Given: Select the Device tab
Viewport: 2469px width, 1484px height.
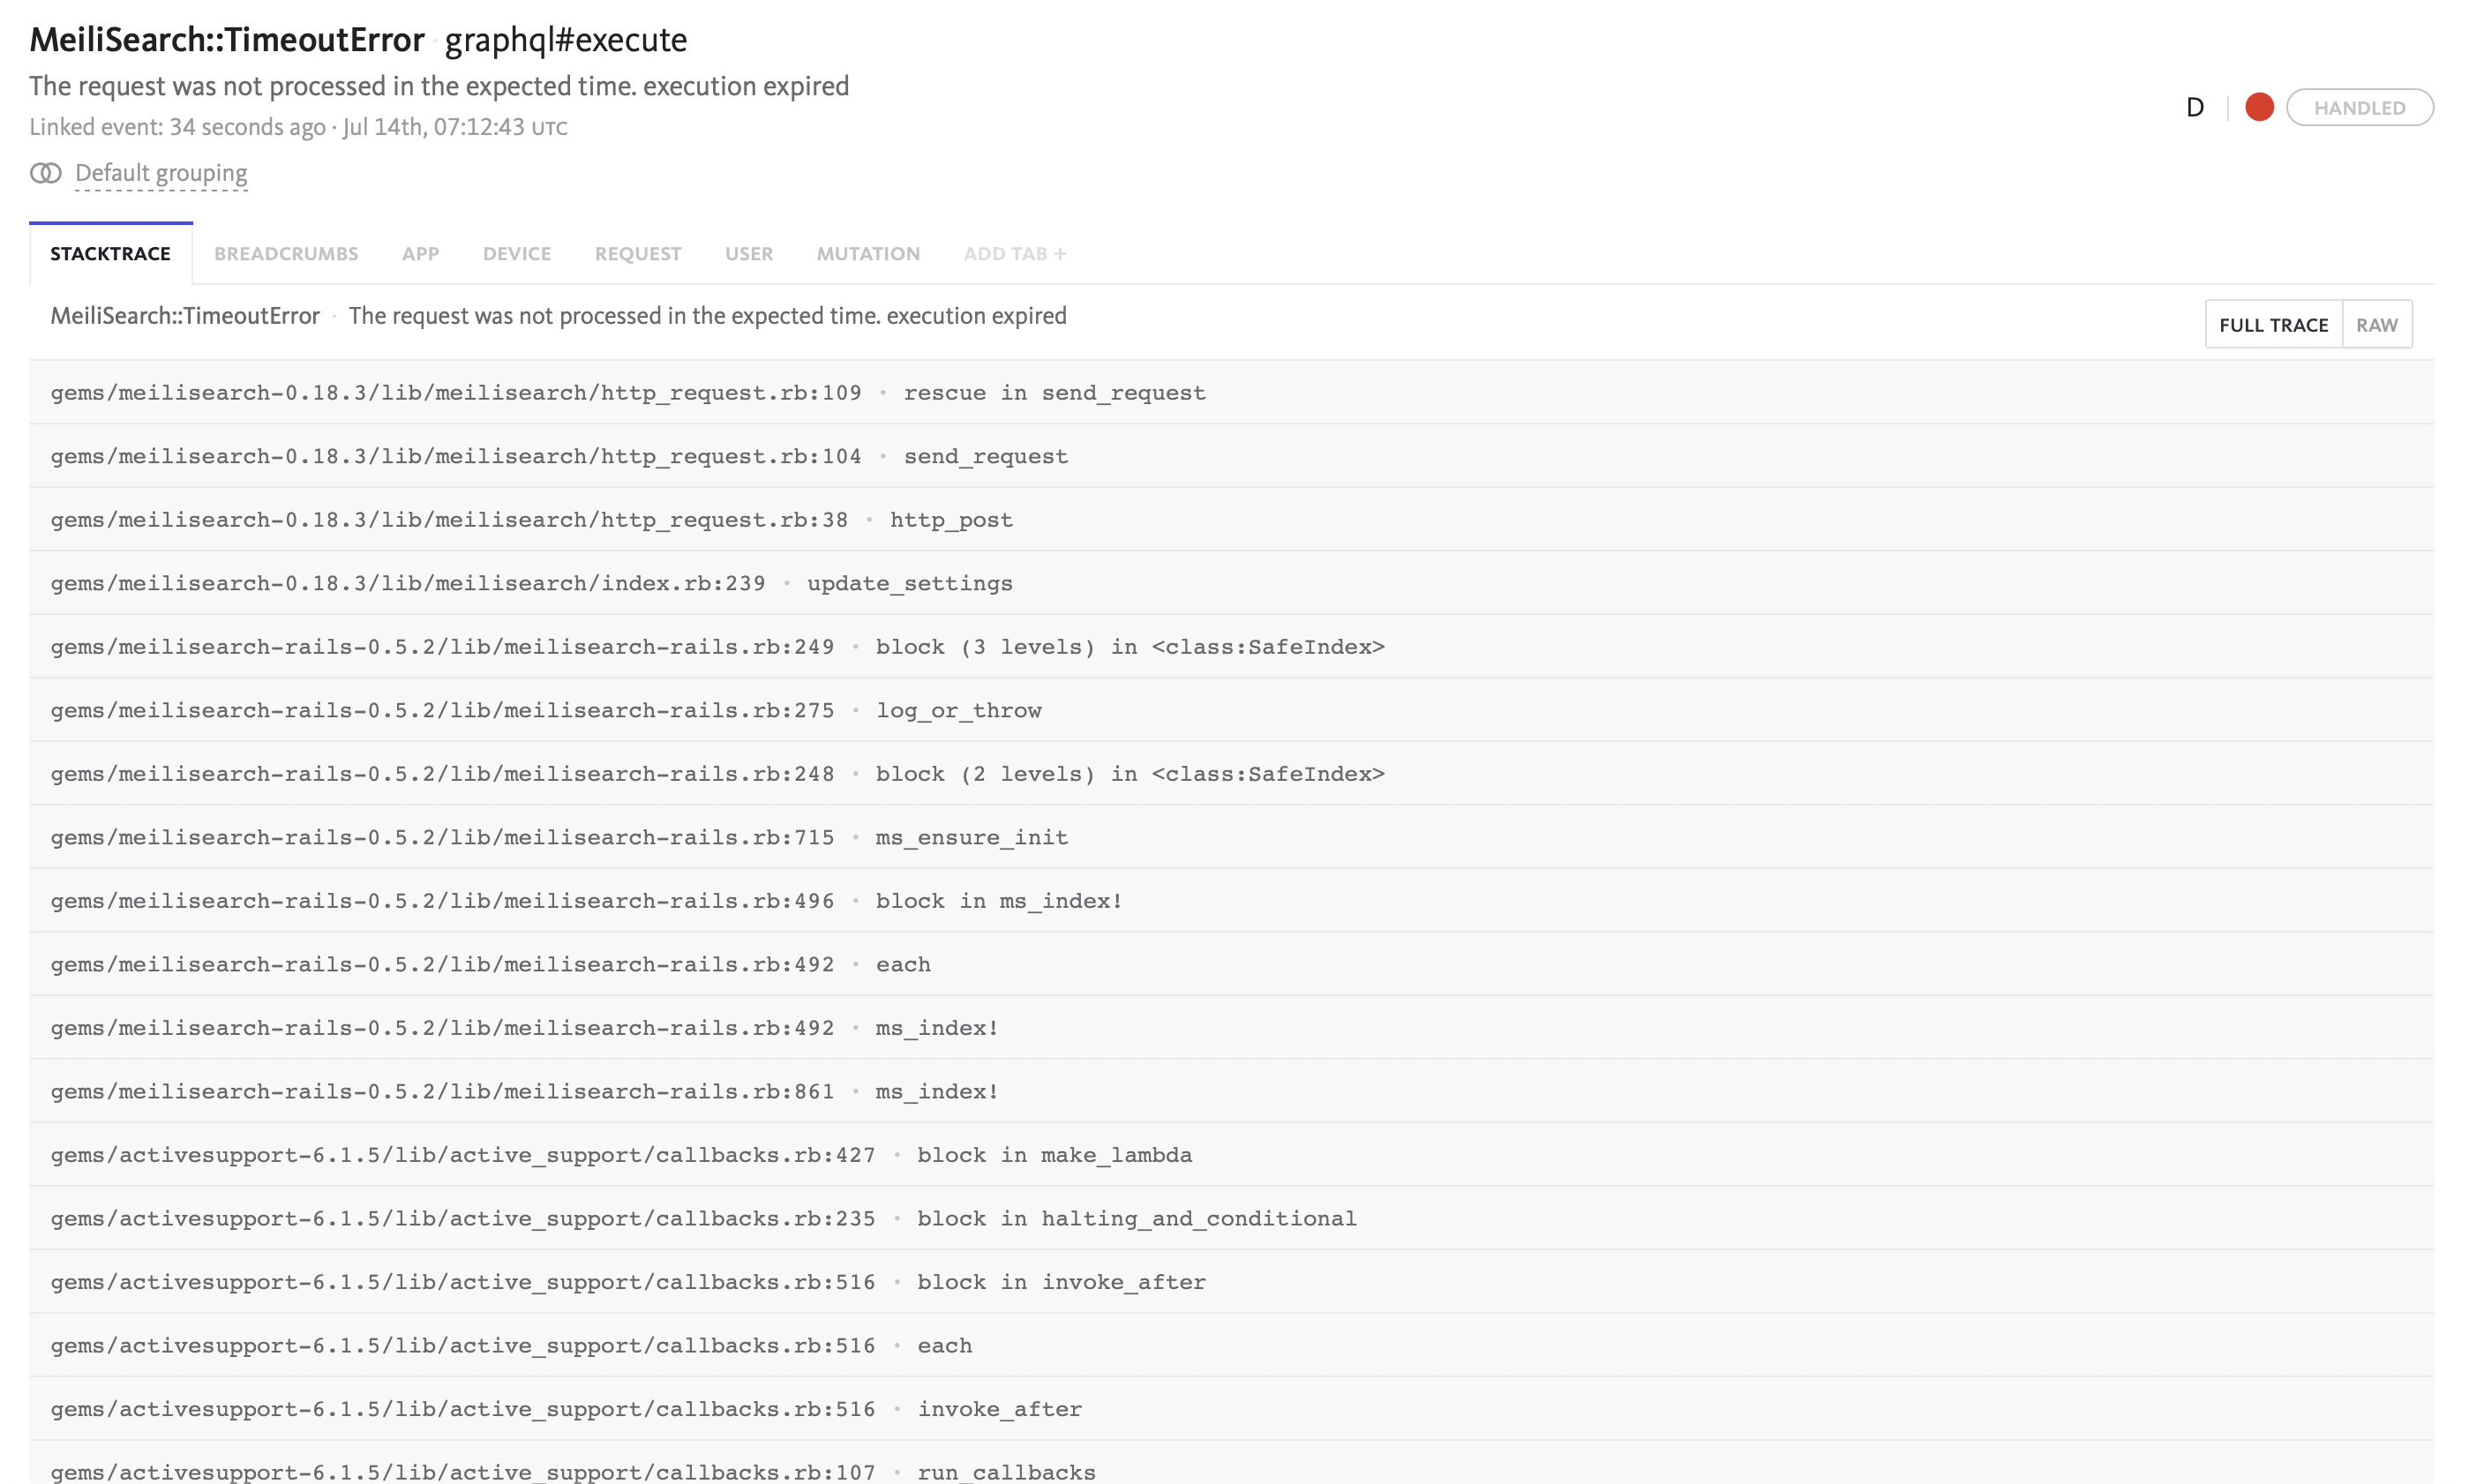Looking at the screenshot, I should pyautogui.click(x=516, y=254).
